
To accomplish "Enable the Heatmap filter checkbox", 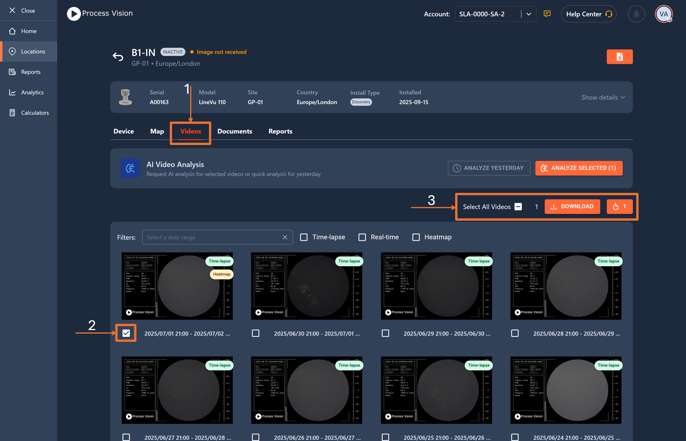I will coord(416,237).
